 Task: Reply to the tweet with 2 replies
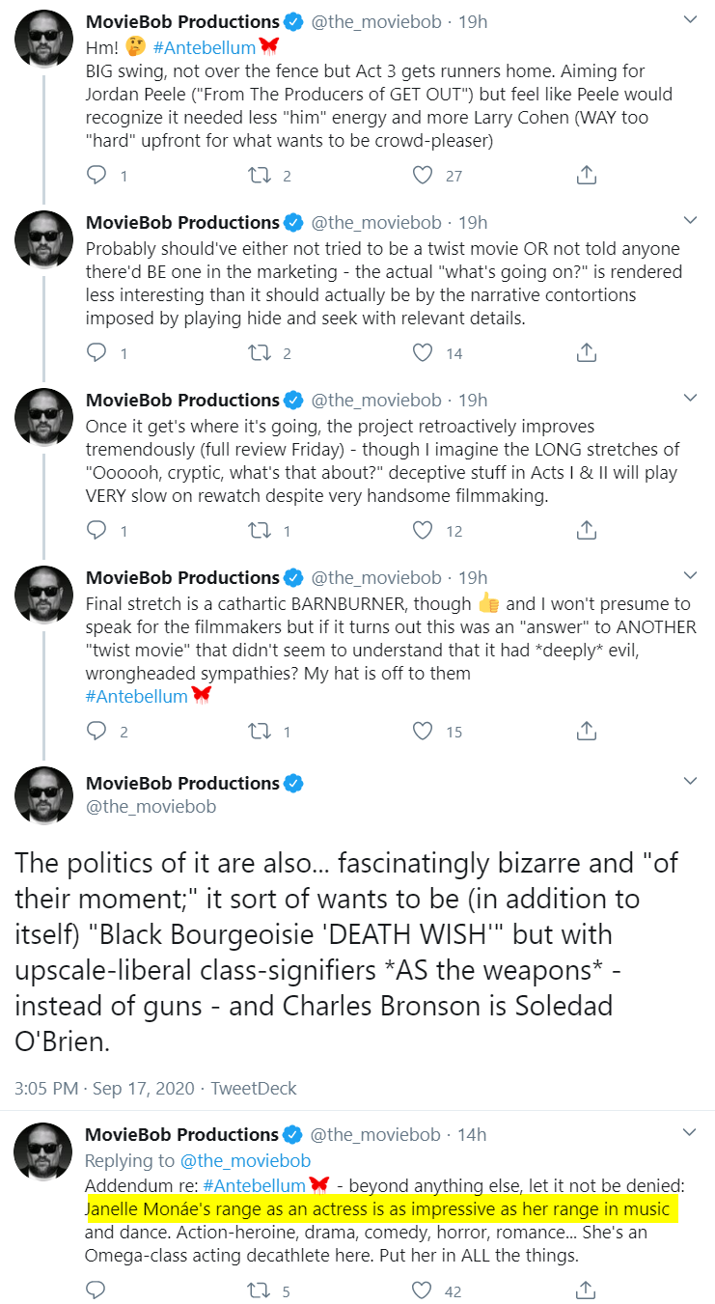(x=96, y=731)
